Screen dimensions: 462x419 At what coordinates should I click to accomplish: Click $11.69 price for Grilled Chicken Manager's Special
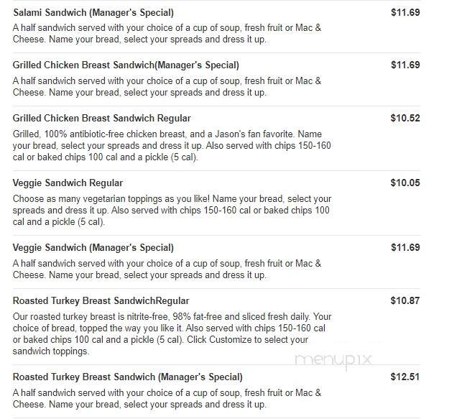click(x=405, y=65)
